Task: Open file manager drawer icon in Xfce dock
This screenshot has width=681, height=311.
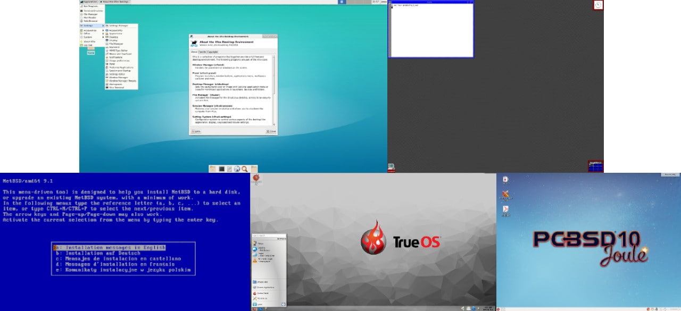Action: pyautogui.click(x=229, y=169)
